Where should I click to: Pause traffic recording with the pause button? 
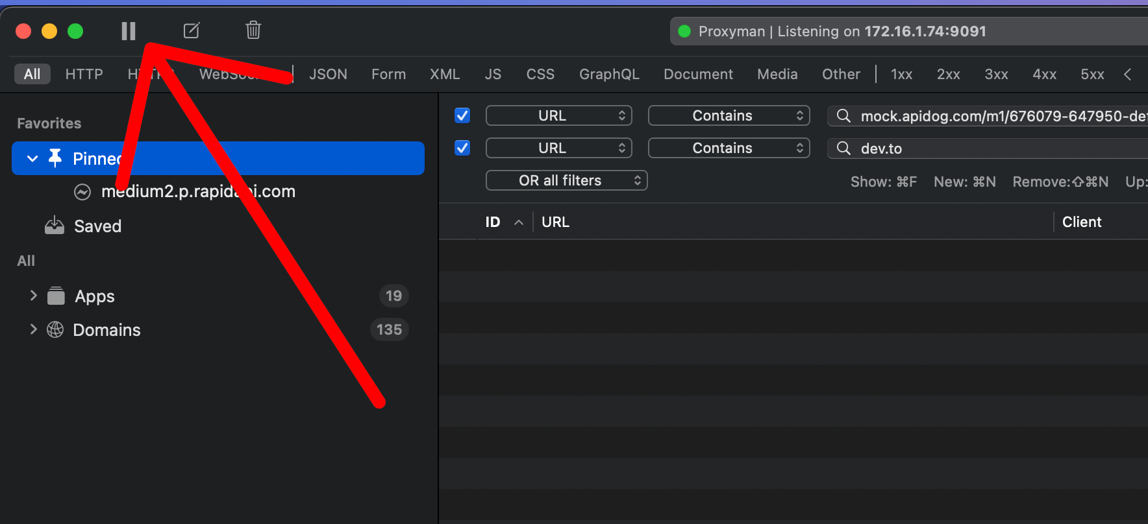click(x=129, y=31)
